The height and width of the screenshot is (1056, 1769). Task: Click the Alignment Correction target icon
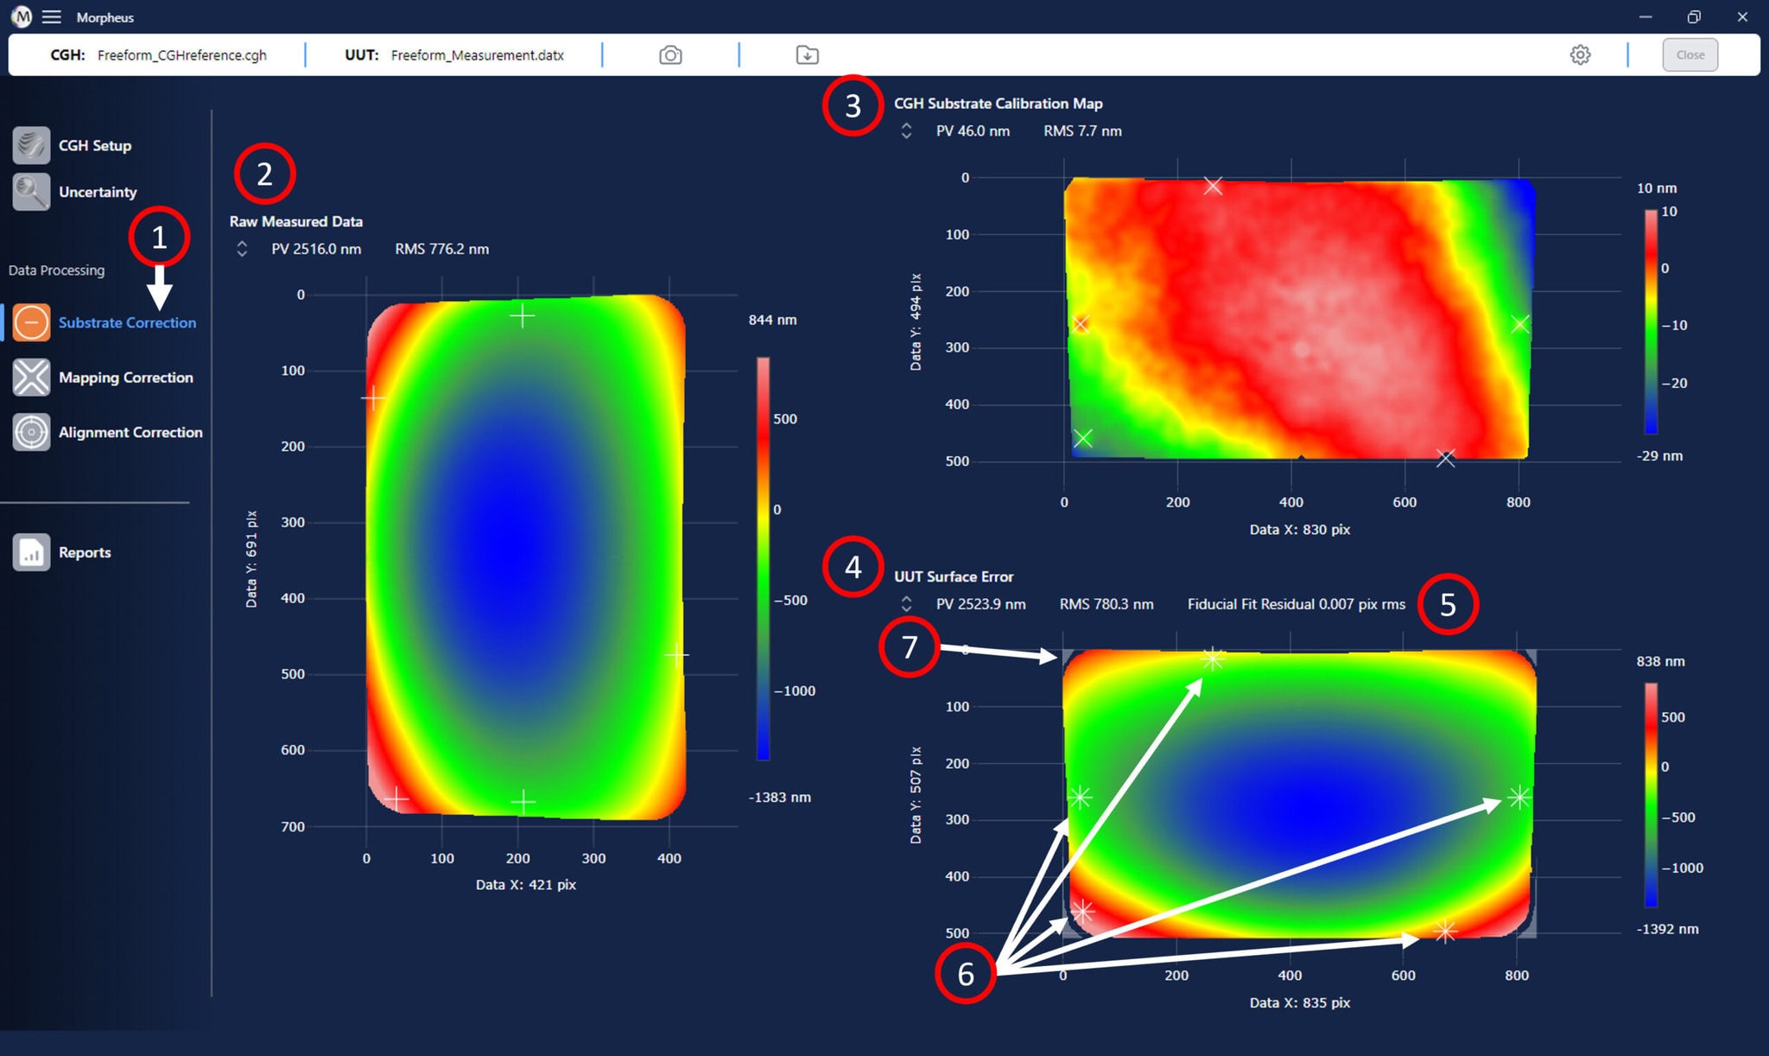(31, 432)
